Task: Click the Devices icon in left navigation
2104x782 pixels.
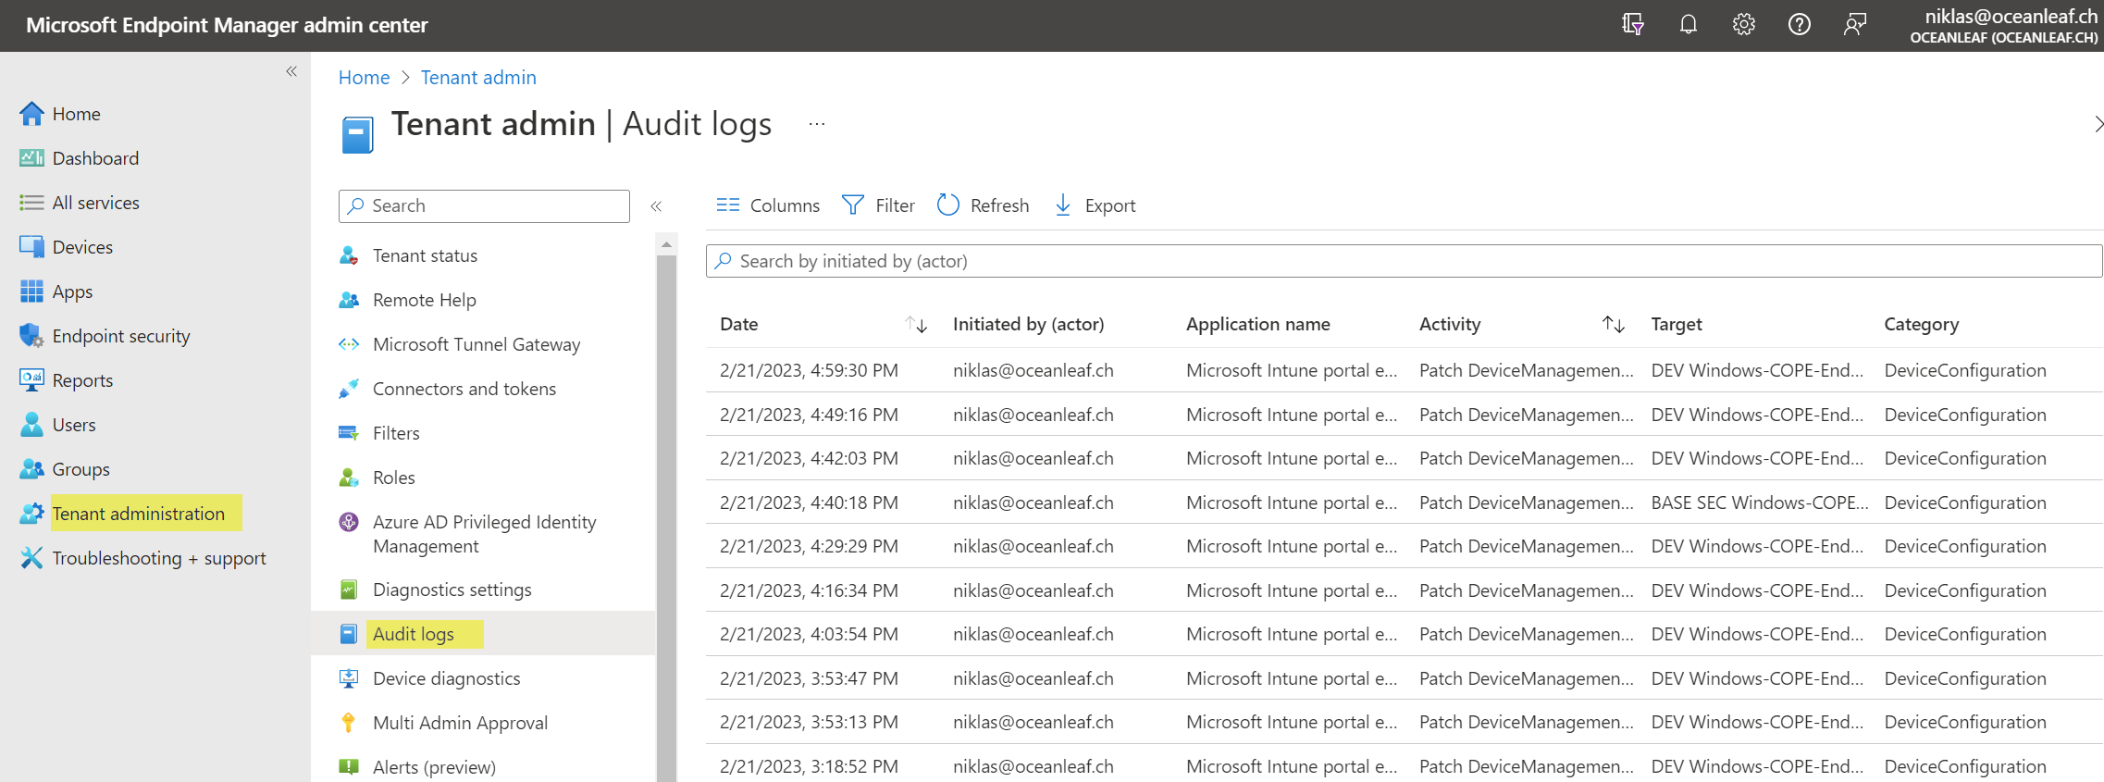Action: click(x=31, y=247)
